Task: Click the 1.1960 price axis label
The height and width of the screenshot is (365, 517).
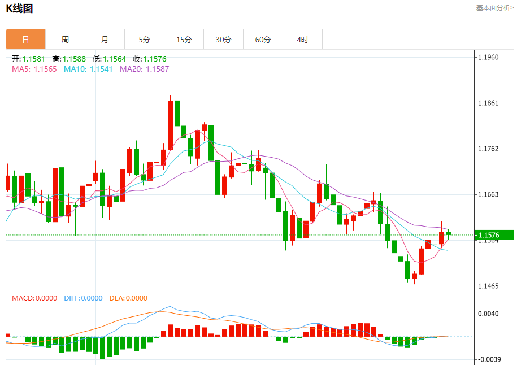Action: (488, 58)
